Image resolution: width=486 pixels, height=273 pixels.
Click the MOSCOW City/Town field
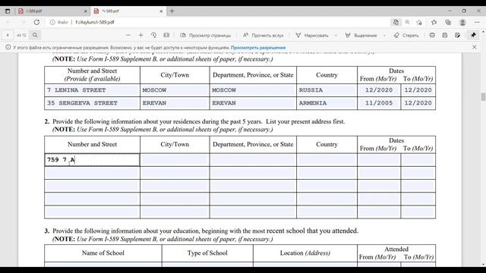pos(175,90)
